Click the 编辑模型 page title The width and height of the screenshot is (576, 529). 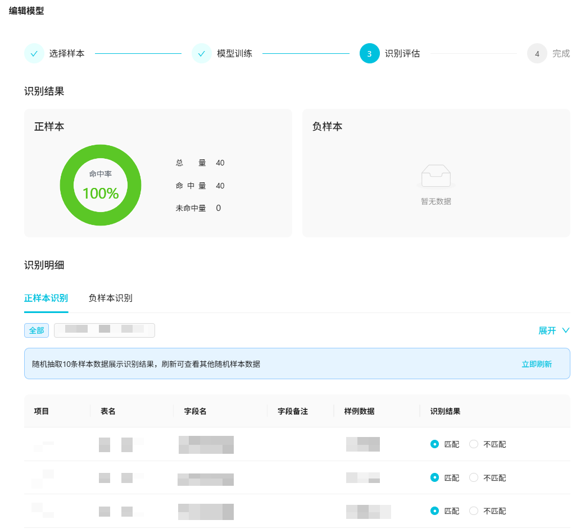pyautogui.click(x=26, y=11)
